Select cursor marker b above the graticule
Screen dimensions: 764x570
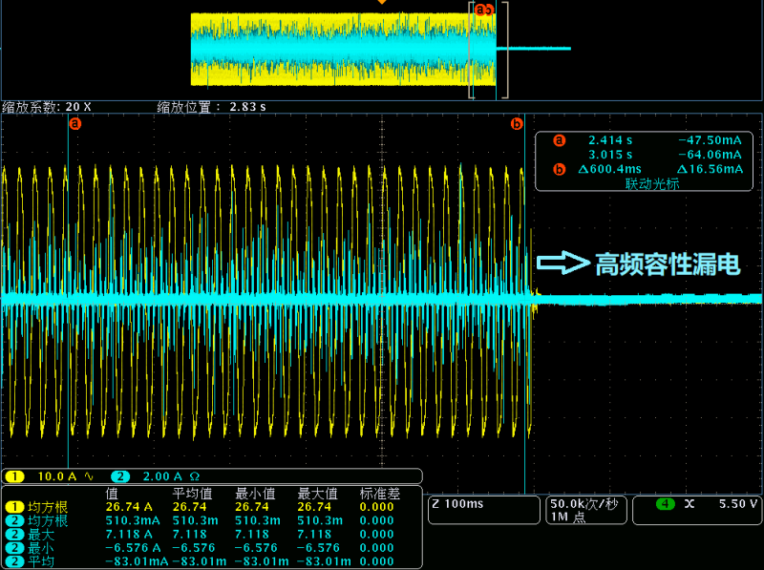click(x=517, y=122)
